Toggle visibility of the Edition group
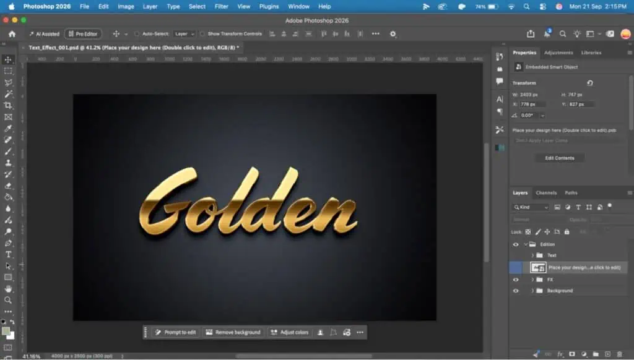The height and width of the screenshot is (360, 634). coord(516,244)
